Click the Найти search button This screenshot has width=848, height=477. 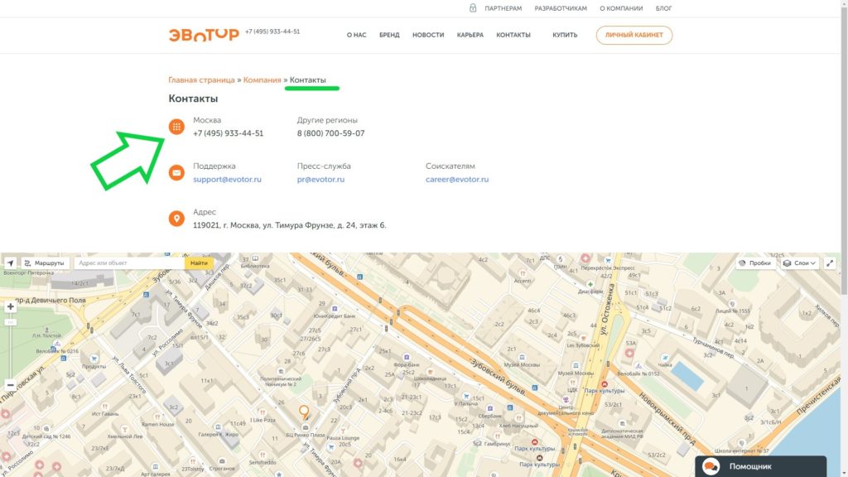pos(199,263)
